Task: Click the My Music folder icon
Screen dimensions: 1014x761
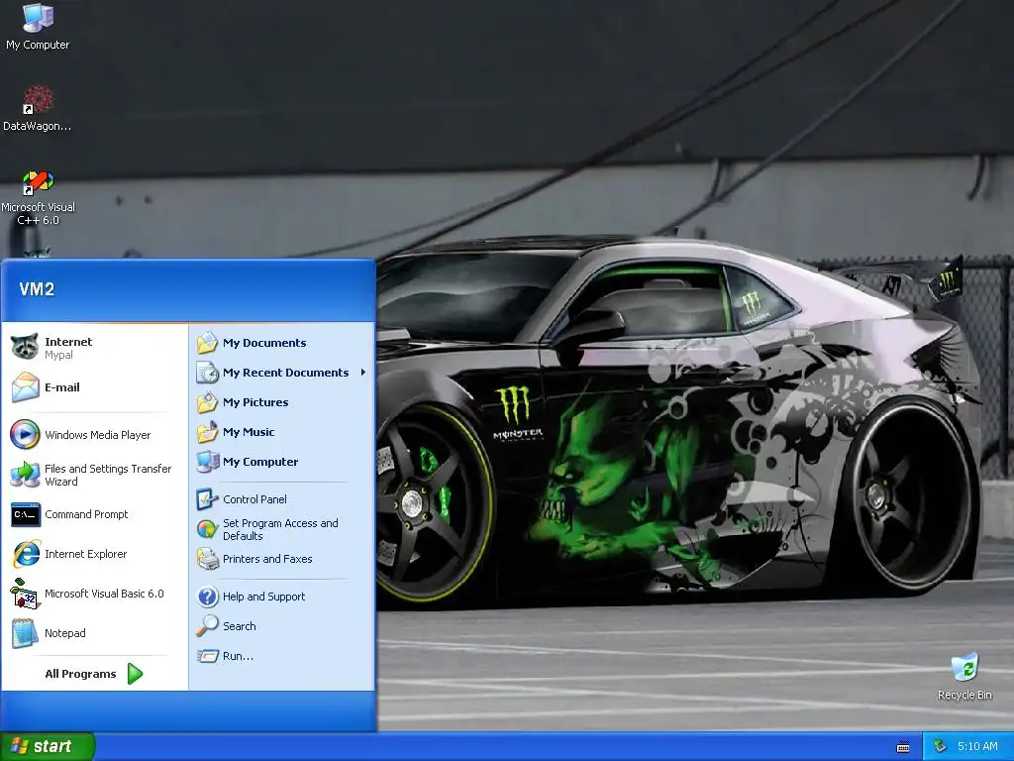Action: click(x=208, y=432)
